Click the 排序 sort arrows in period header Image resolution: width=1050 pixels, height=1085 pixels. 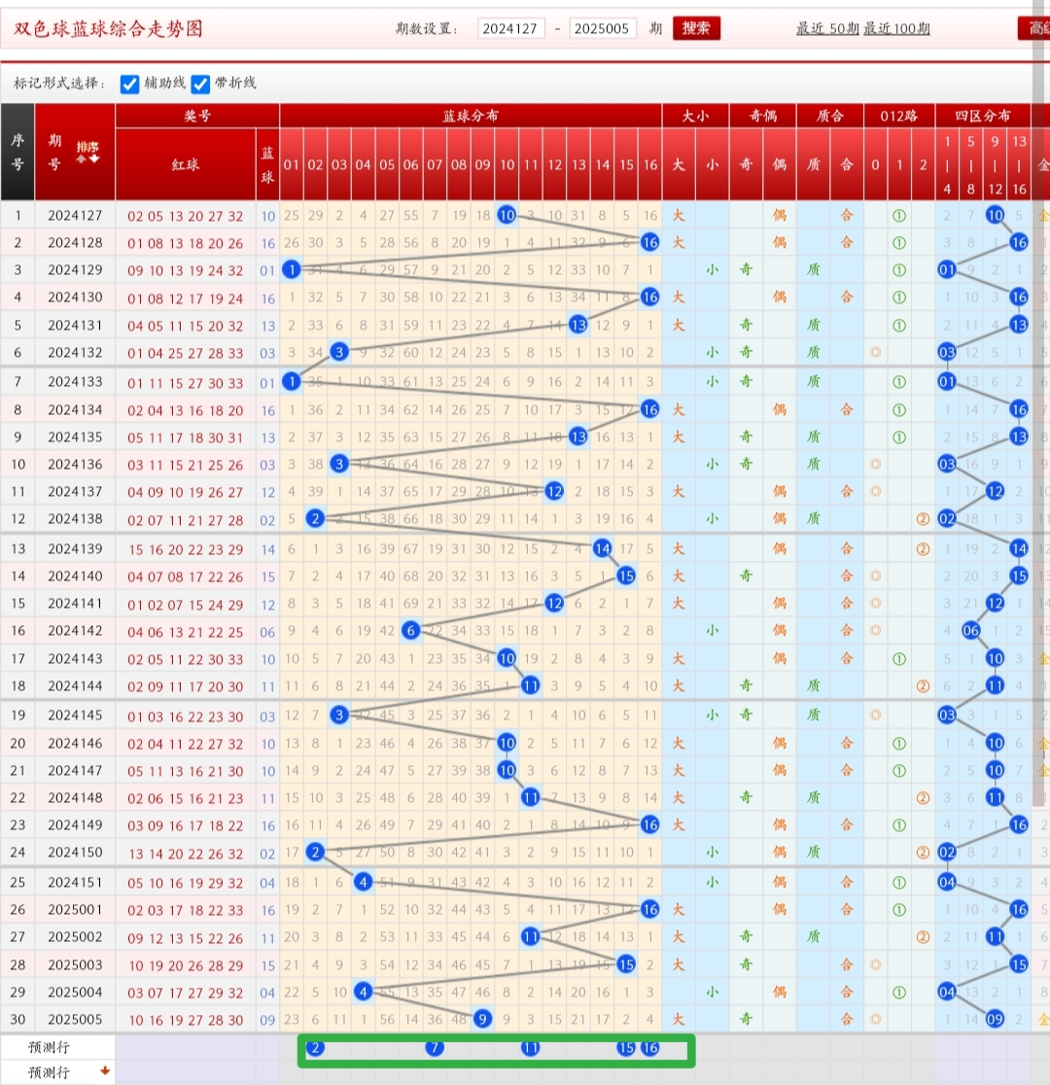click(x=87, y=153)
